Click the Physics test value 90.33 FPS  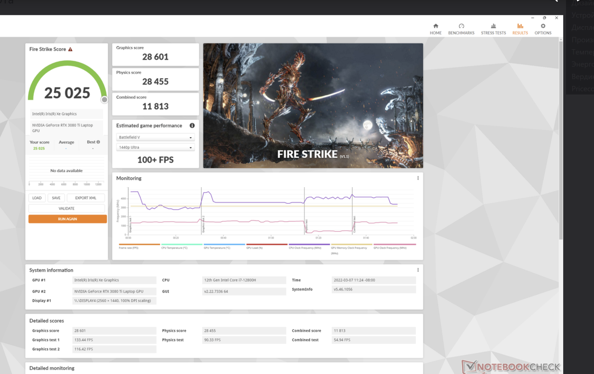tap(244, 340)
